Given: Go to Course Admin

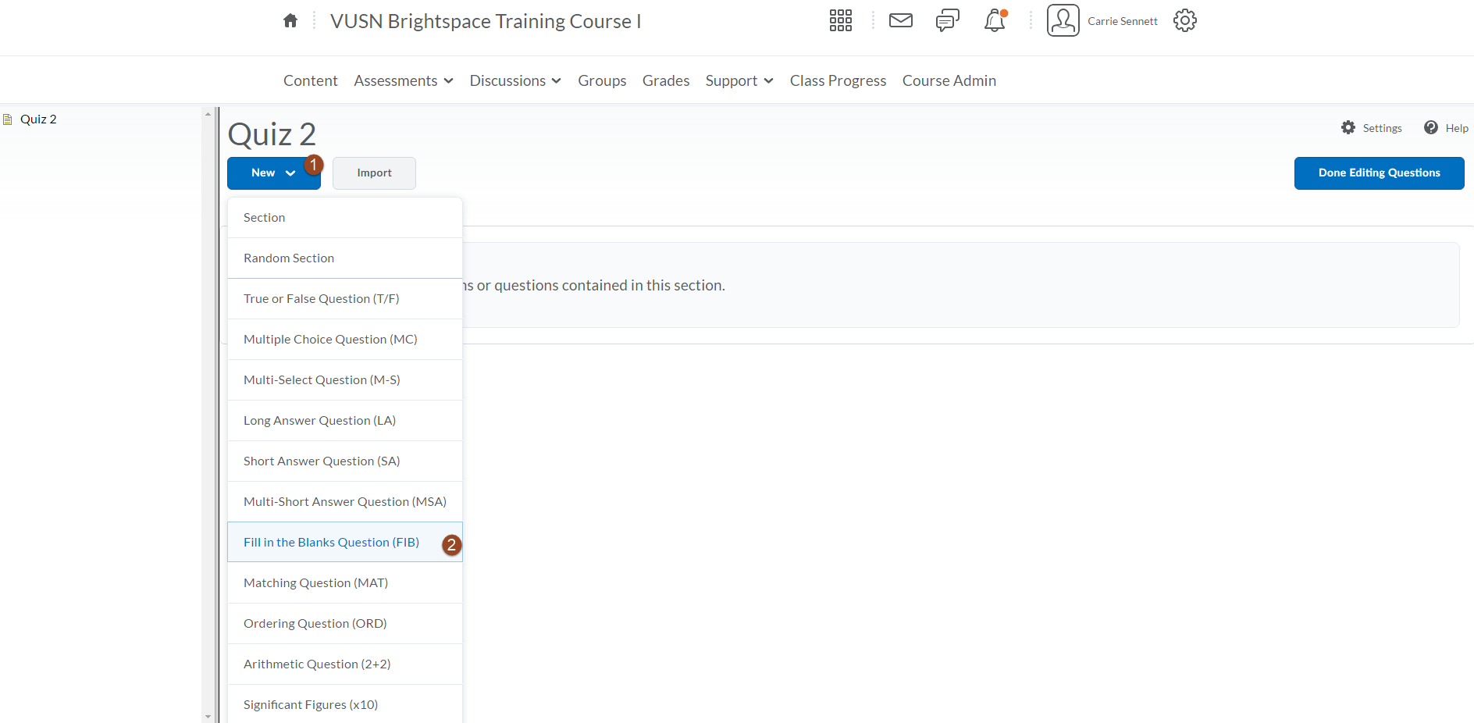Looking at the screenshot, I should pos(949,80).
